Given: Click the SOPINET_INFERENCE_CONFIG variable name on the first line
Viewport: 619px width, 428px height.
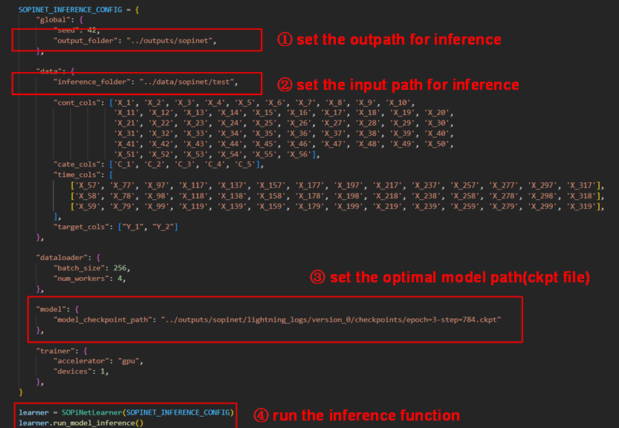Looking at the screenshot, I should (71, 10).
